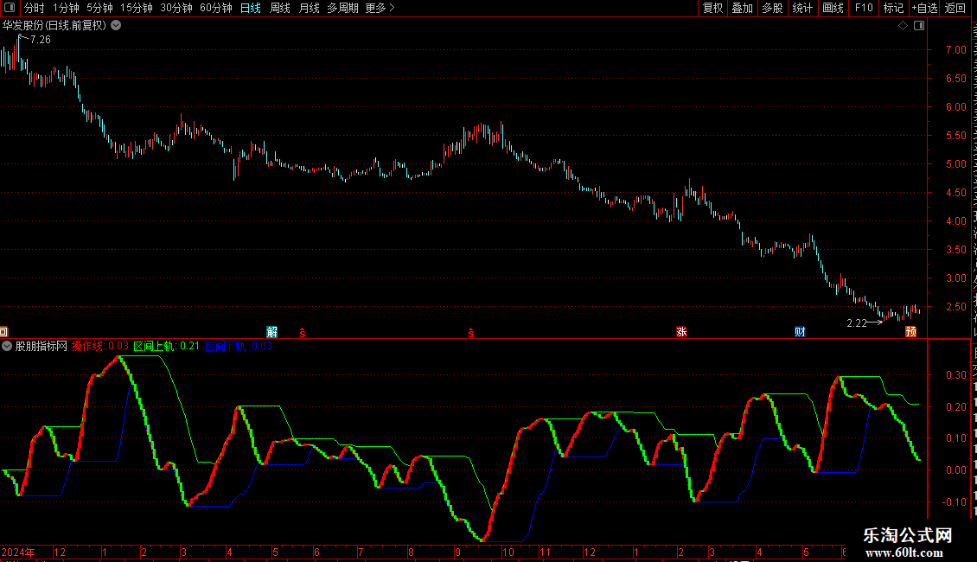Click the 复权 adjustment button

(712, 8)
